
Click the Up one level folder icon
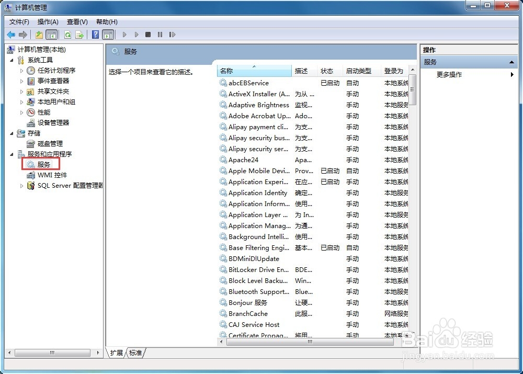click(39, 35)
